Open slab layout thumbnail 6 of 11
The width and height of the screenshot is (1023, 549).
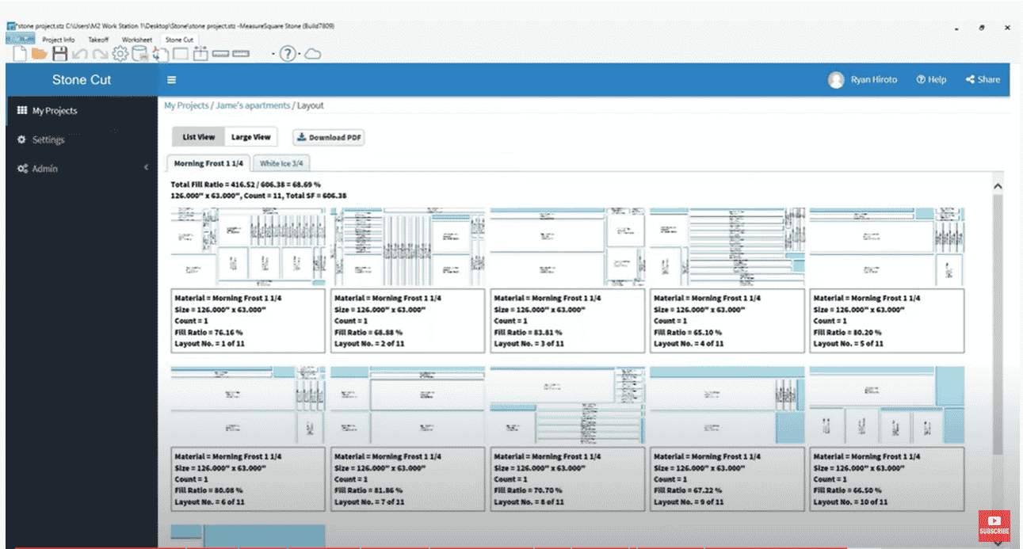coord(248,405)
